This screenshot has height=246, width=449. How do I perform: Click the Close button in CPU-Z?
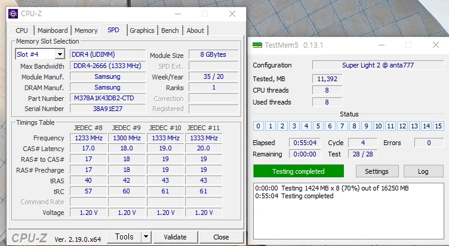tap(221, 237)
